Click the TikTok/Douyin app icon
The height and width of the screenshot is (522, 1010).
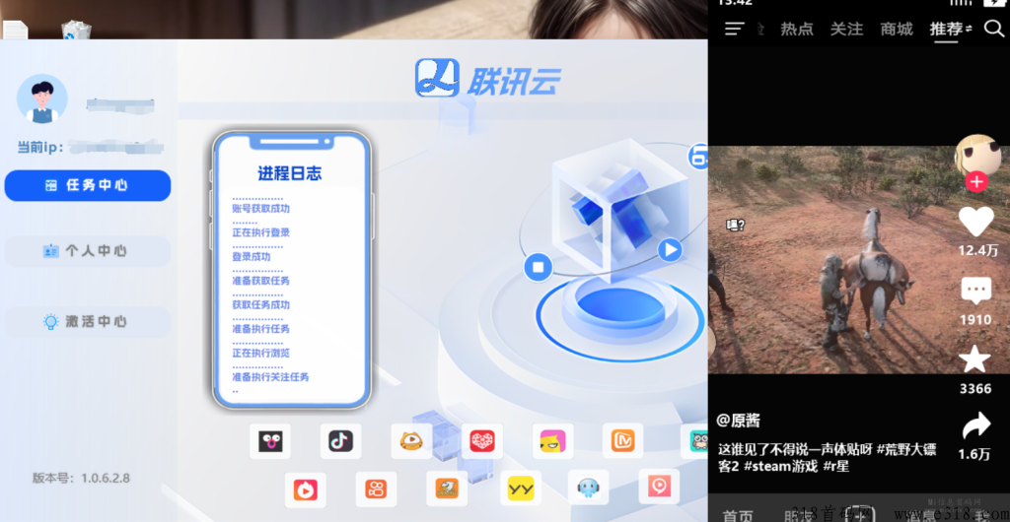(340, 440)
